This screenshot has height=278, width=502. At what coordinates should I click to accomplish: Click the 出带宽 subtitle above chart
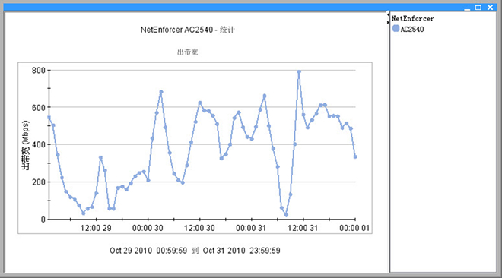188,52
